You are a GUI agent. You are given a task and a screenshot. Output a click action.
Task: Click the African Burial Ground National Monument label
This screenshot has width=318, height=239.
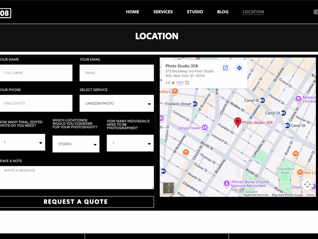tap(250, 184)
